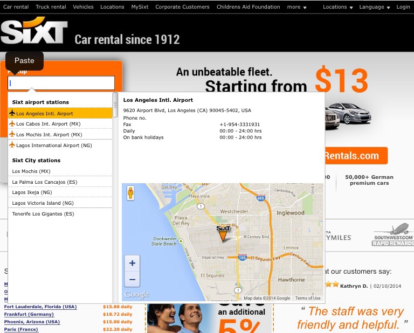Select Lagos Victoria Island (NG)

coord(60,203)
